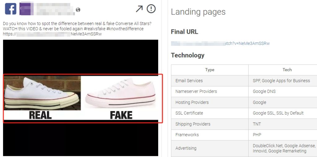Screen dimensions: 317x157
Task: Select the Shipping Providers row
Action: click(193, 124)
